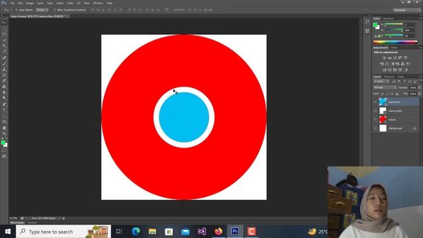Hide the merah layer
Image resolution: width=423 pixels, height=238 pixels.
(x=375, y=120)
